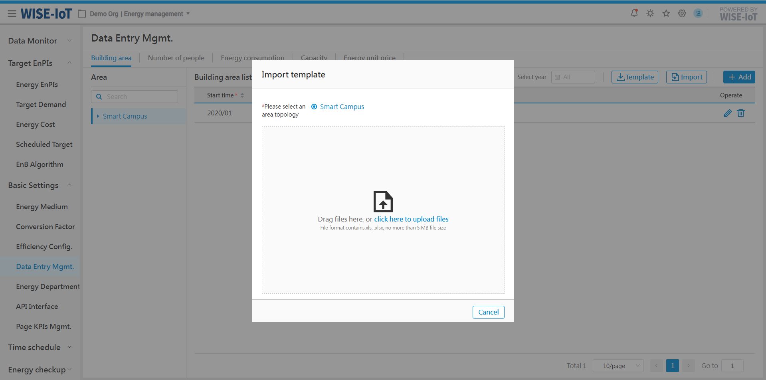Select the Smart Campus radio button
766x380 pixels.
[314, 107]
